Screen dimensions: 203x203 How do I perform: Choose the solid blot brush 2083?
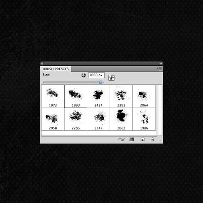pos(121,119)
